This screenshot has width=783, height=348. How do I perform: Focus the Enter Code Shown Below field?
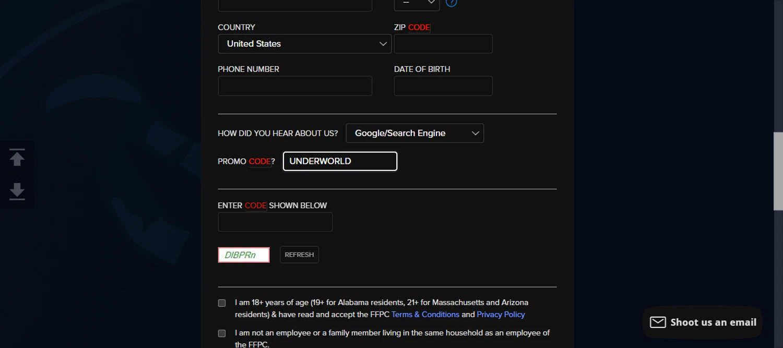pyautogui.click(x=275, y=222)
